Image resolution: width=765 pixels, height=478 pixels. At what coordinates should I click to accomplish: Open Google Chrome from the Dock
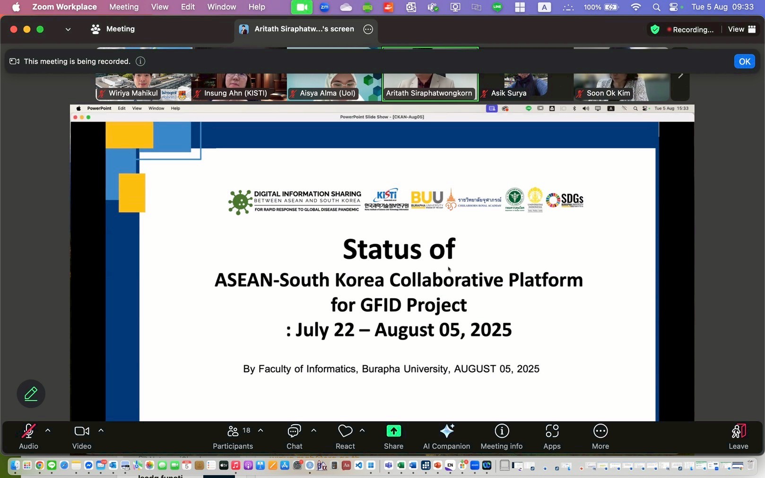click(x=40, y=466)
